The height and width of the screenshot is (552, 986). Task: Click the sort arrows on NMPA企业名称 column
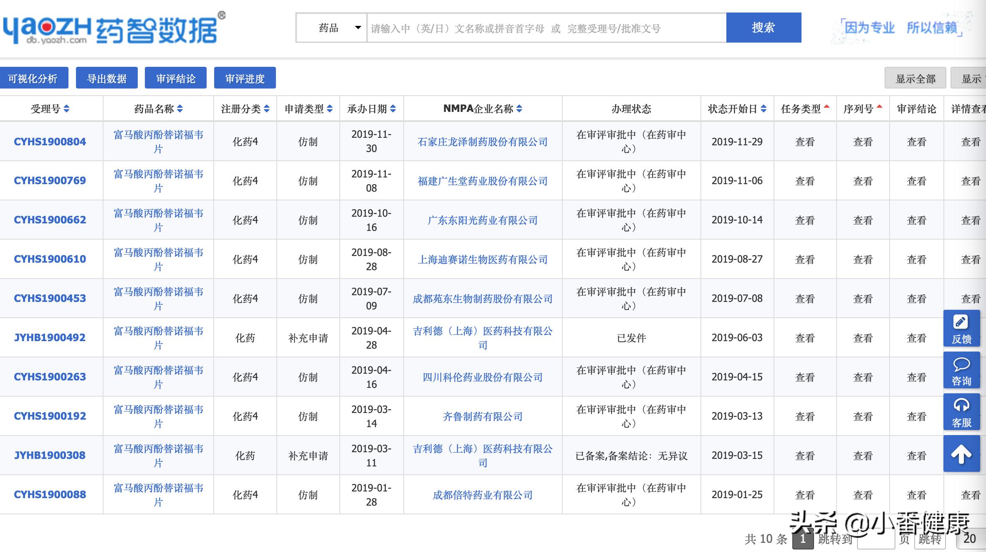coord(520,109)
